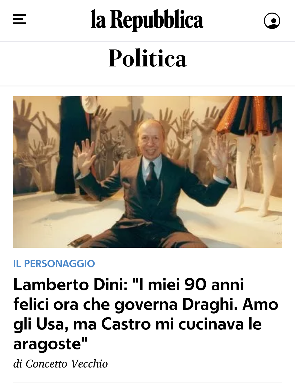Image resolution: width=295 pixels, height=391 pixels.
Task: Select the IL PERSONAGGIO category label
Action: [54, 264]
